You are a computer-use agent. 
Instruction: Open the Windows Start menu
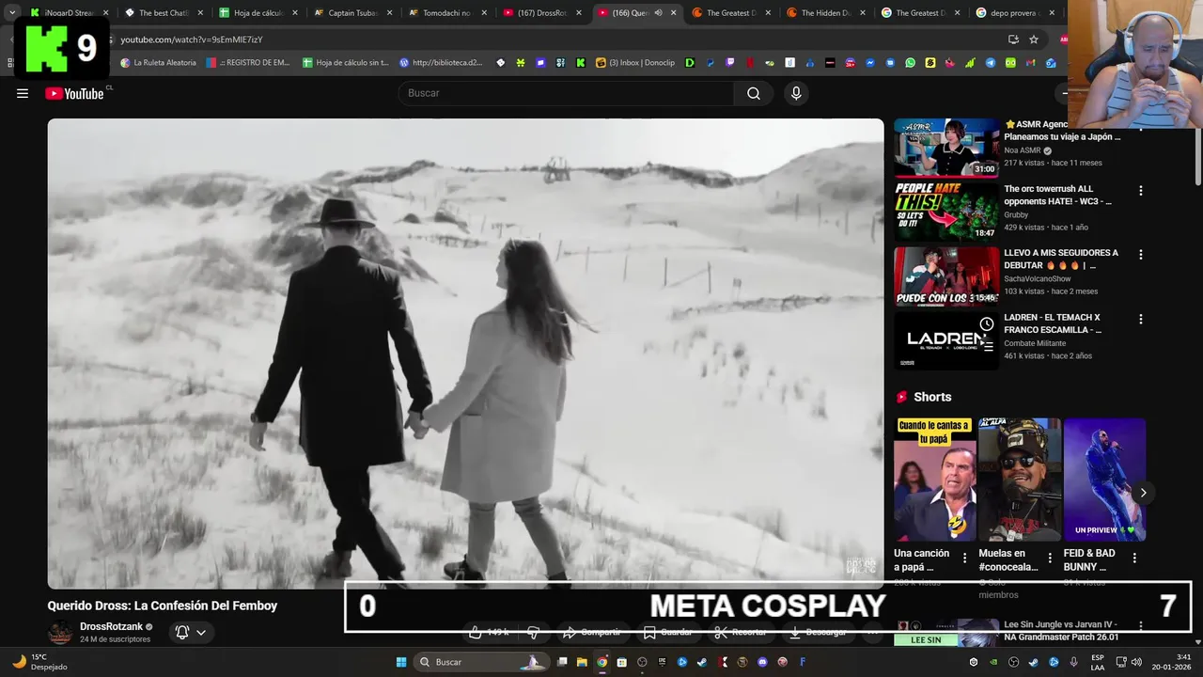[401, 662]
